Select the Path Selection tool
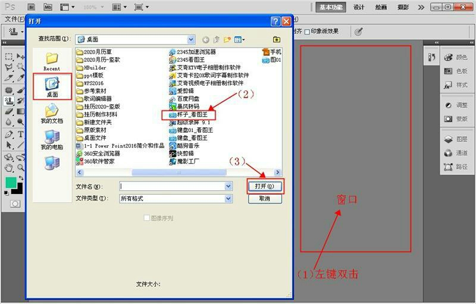This screenshot has width=476, height=304. pos(9,145)
